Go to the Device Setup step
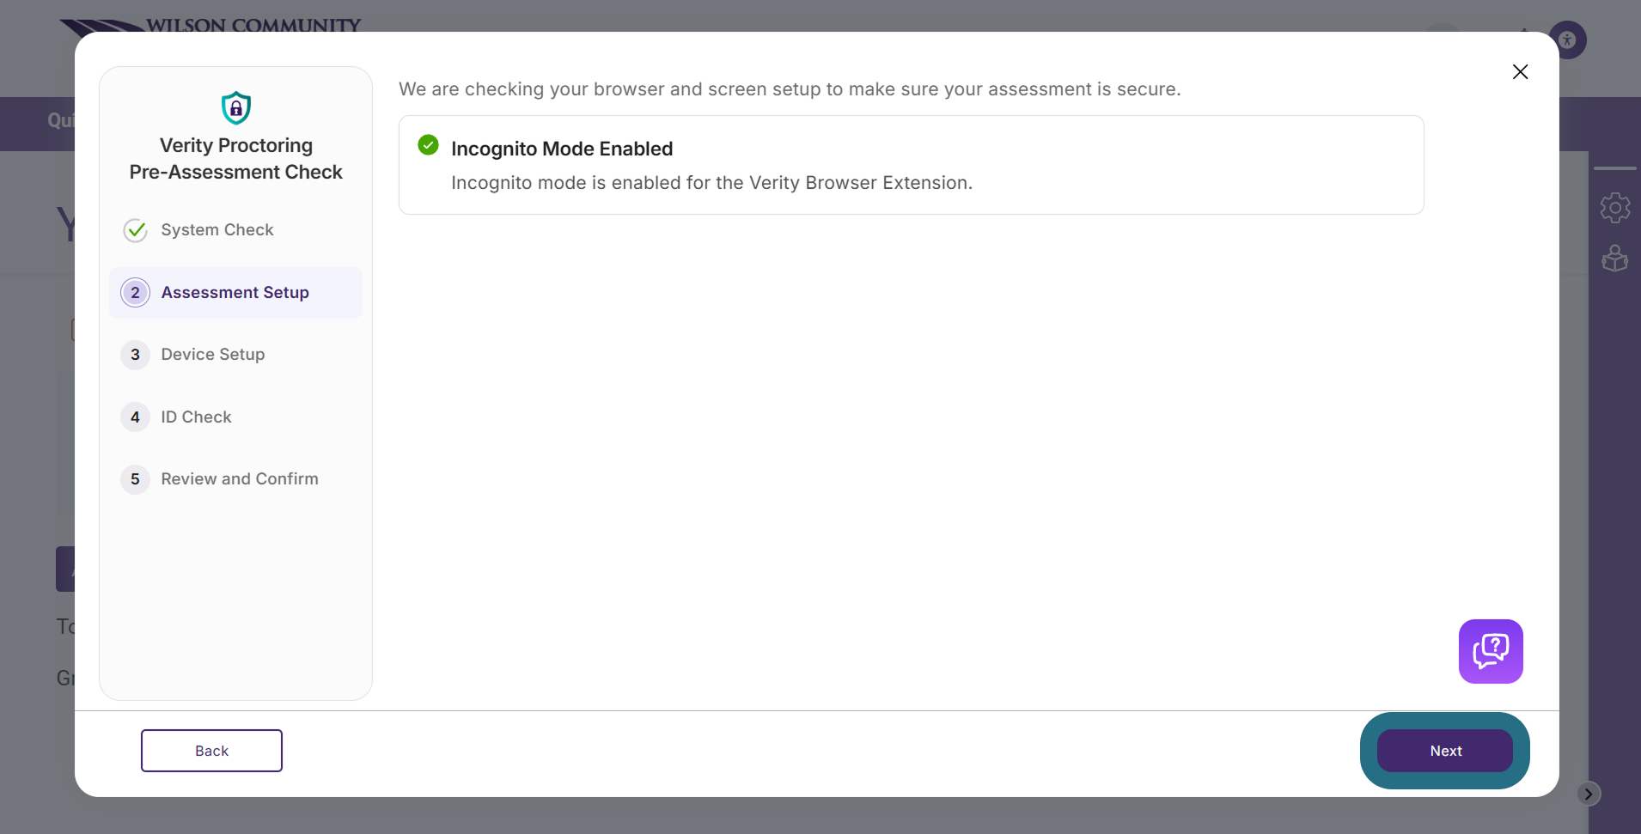1641x834 pixels. (x=235, y=355)
